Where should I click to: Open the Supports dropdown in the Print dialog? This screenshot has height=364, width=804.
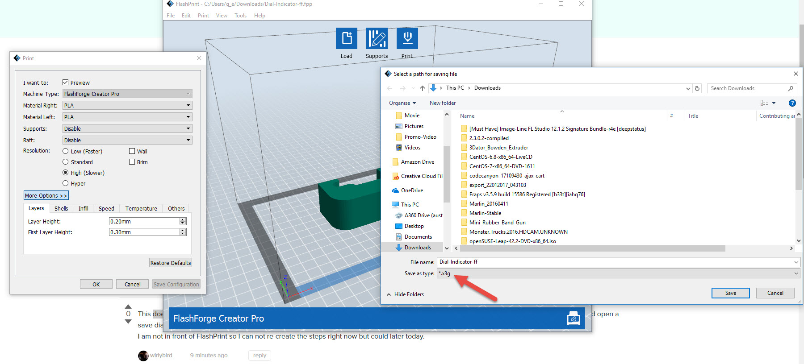127,129
